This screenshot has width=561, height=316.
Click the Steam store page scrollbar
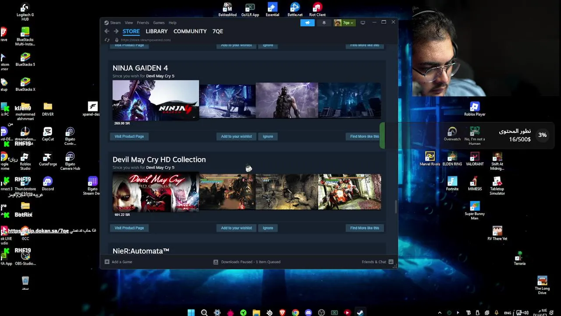396,207
